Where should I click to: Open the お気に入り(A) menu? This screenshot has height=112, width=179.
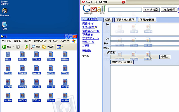(x=40, y=41)
